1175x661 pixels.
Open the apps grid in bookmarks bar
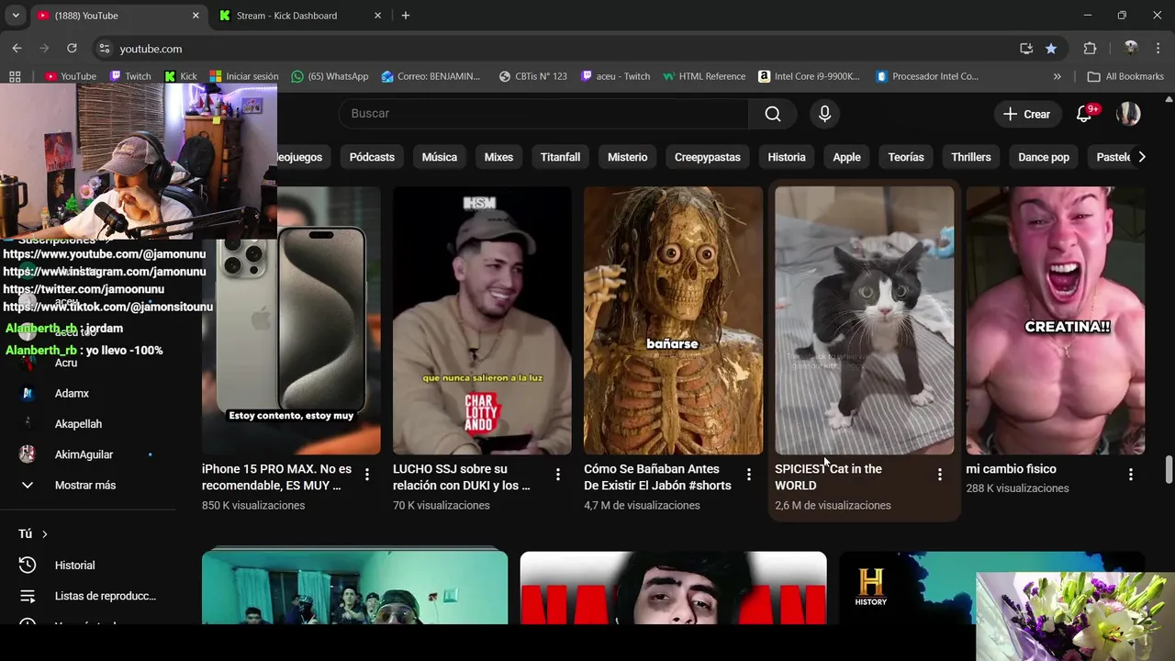[x=15, y=76]
